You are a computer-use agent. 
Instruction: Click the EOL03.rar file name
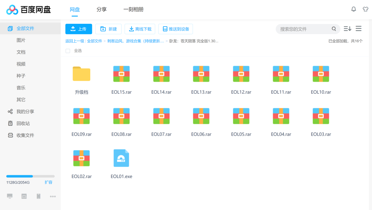click(x=321, y=134)
